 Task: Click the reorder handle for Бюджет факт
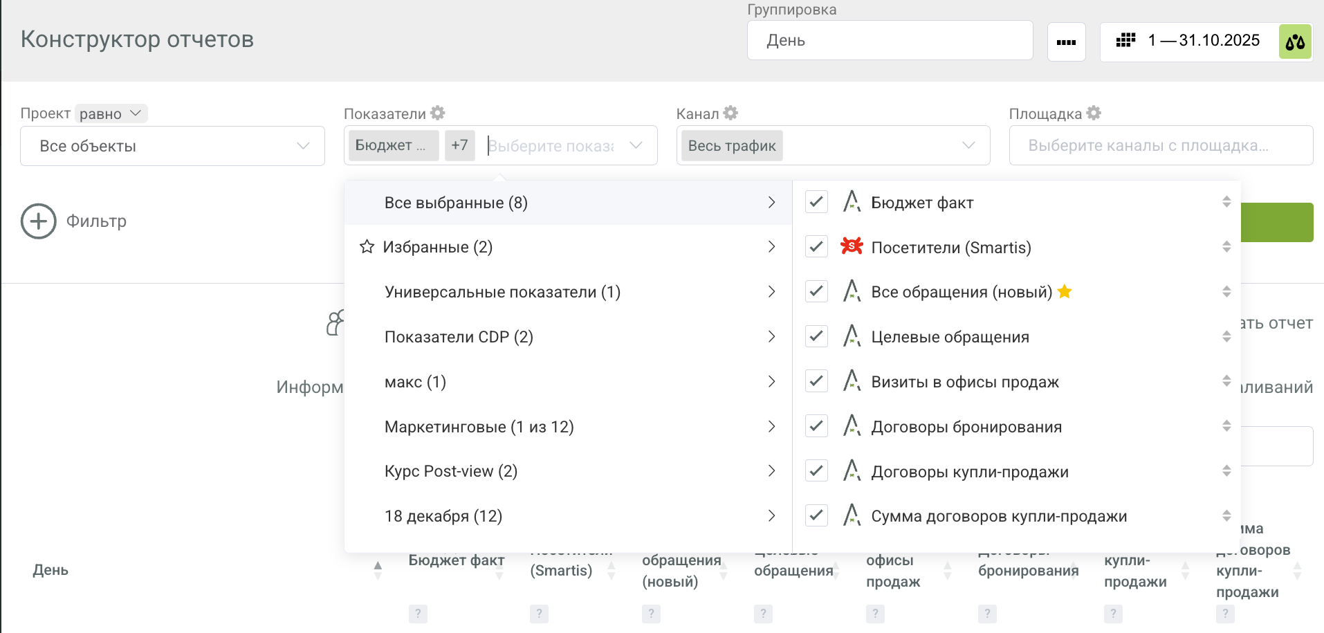[x=1226, y=202]
